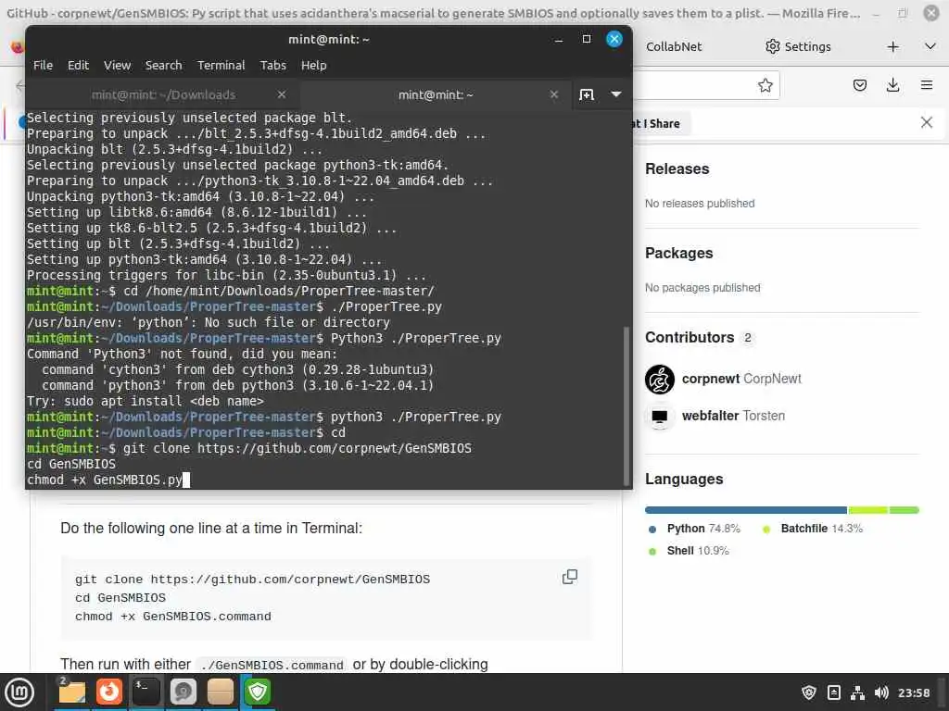This screenshot has width=949, height=711.
Task: Switch to the mint@mint: ~ terminal tab
Action: point(436,95)
